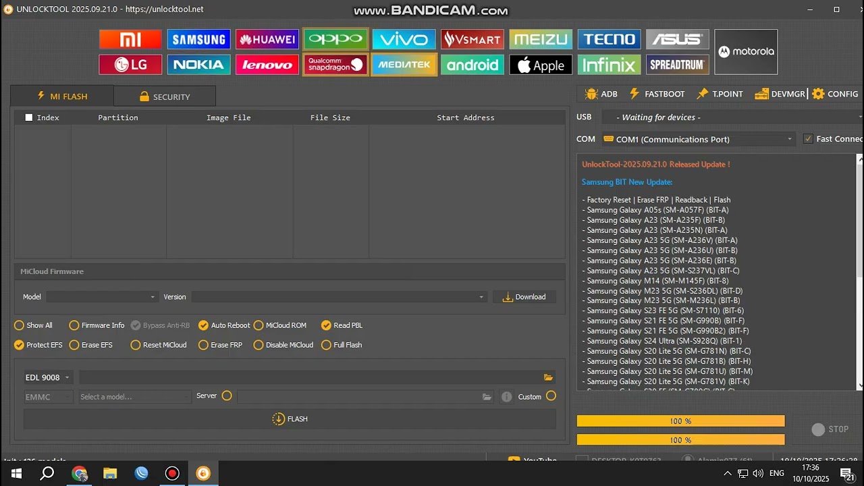Select the Meizu brand logo
864x486 pixels.
tap(541, 39)
